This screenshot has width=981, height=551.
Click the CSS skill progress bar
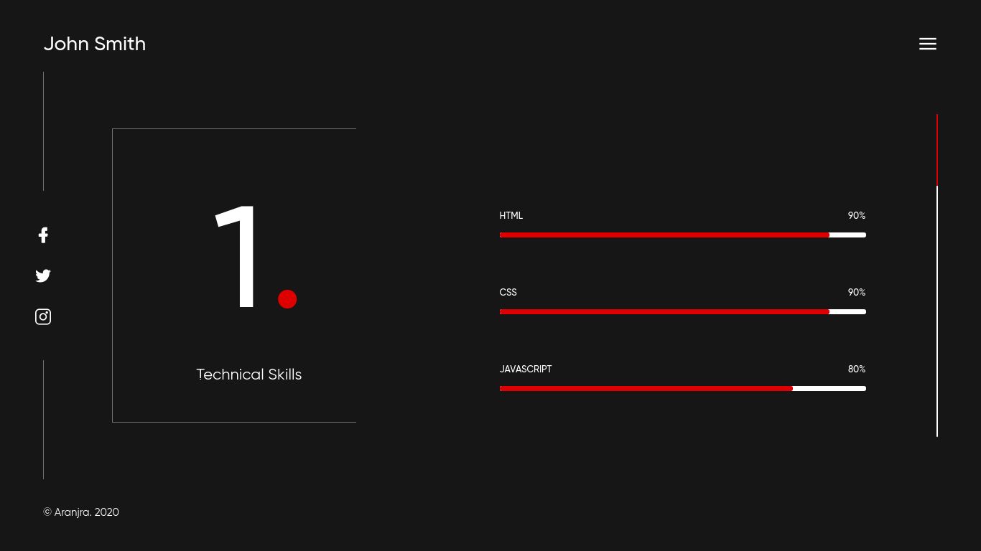[x=682, y=311]
